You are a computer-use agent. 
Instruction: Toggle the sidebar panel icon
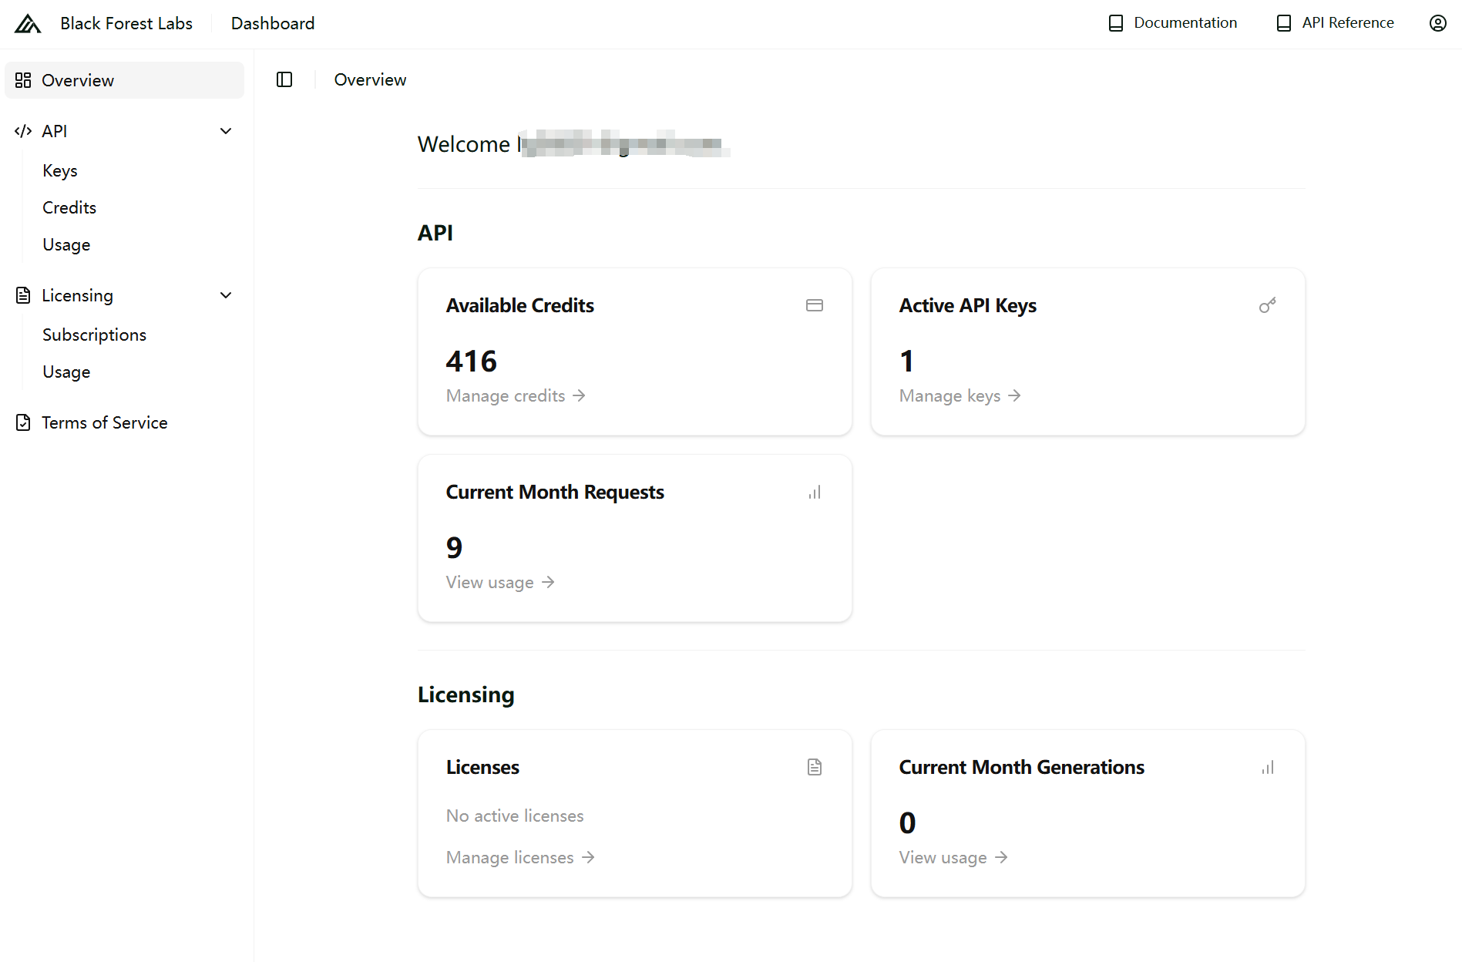284,79
